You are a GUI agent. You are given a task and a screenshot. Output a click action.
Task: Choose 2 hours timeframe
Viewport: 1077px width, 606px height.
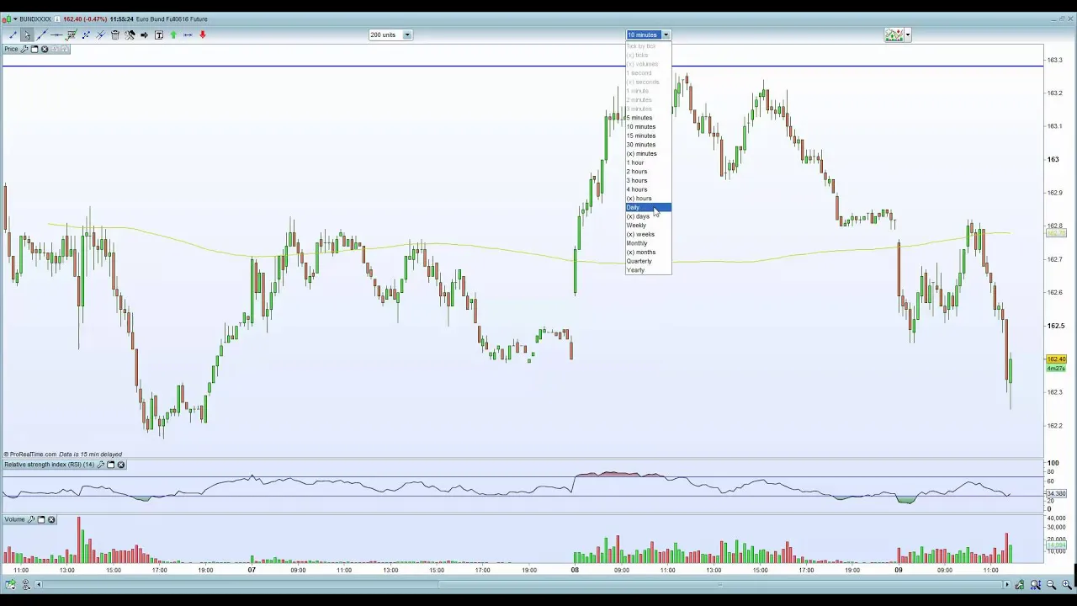point(648,172)
